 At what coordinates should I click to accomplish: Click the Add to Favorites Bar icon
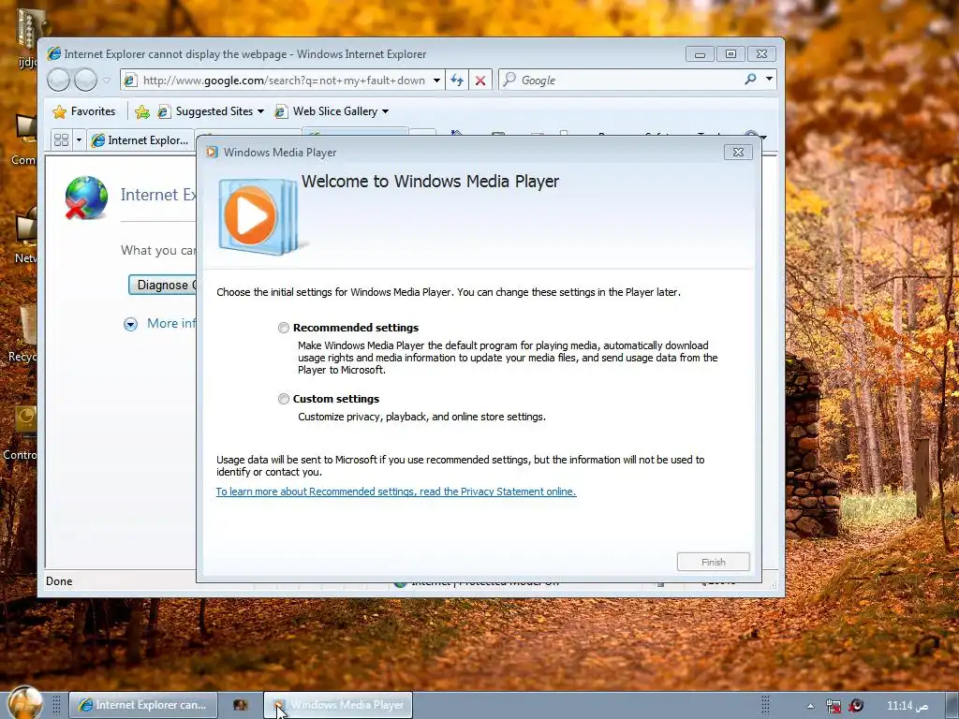point(142,111)
